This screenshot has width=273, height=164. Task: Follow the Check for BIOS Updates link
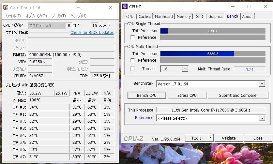point(92,33)
